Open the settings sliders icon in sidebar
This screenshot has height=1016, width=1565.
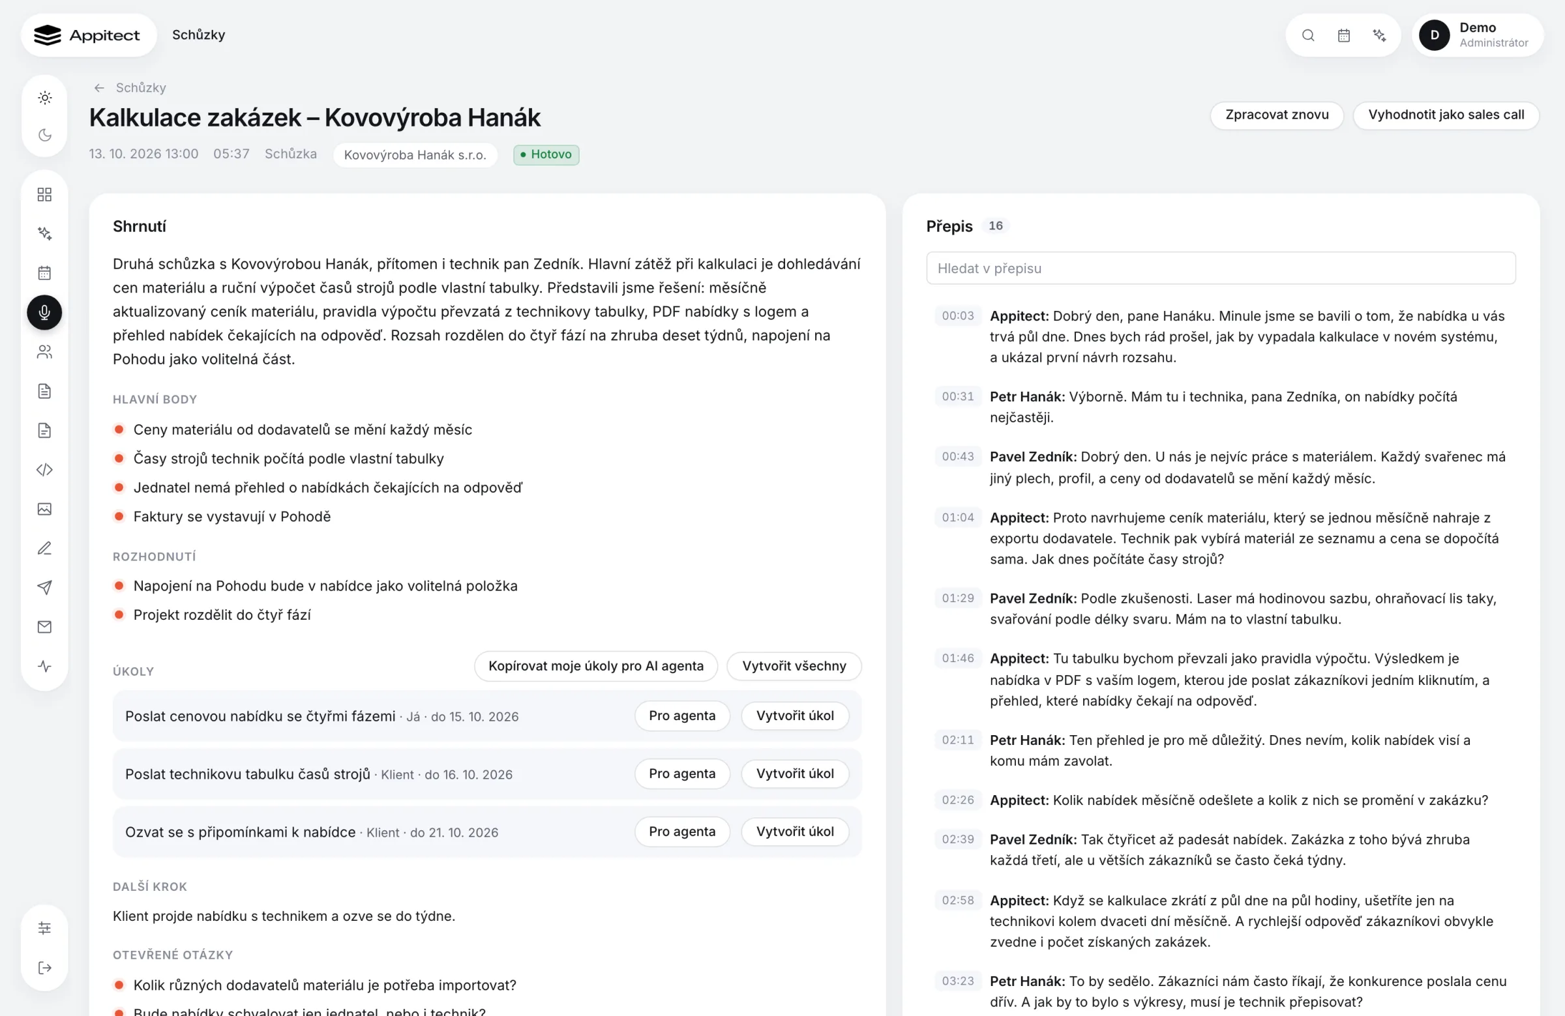pyautogui.click(x=45, y=928)
